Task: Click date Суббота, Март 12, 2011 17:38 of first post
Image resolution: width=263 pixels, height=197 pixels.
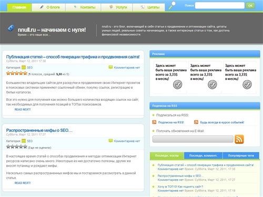Action: (x=26, y=61)
